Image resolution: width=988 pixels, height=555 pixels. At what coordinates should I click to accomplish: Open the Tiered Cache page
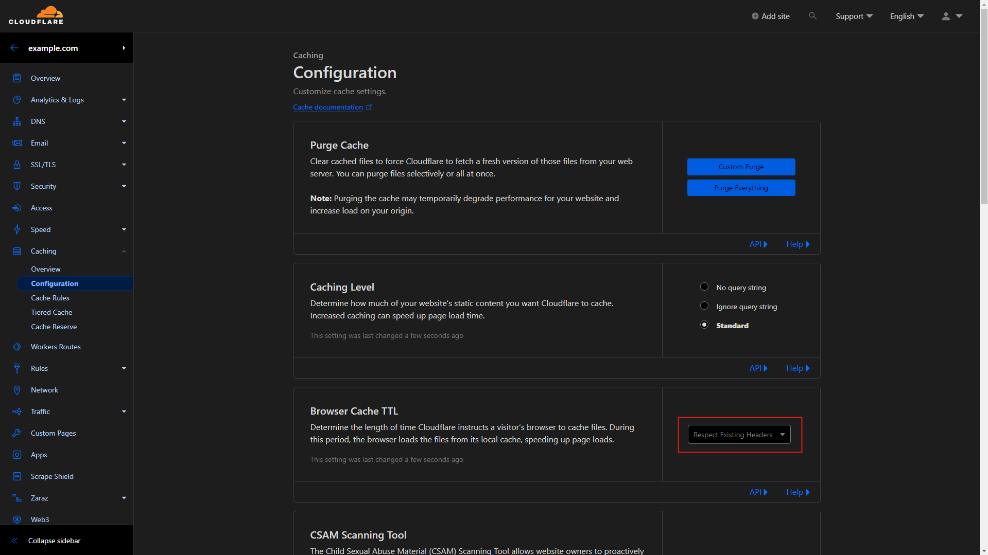pyautogui.click(x=51, y=312)
